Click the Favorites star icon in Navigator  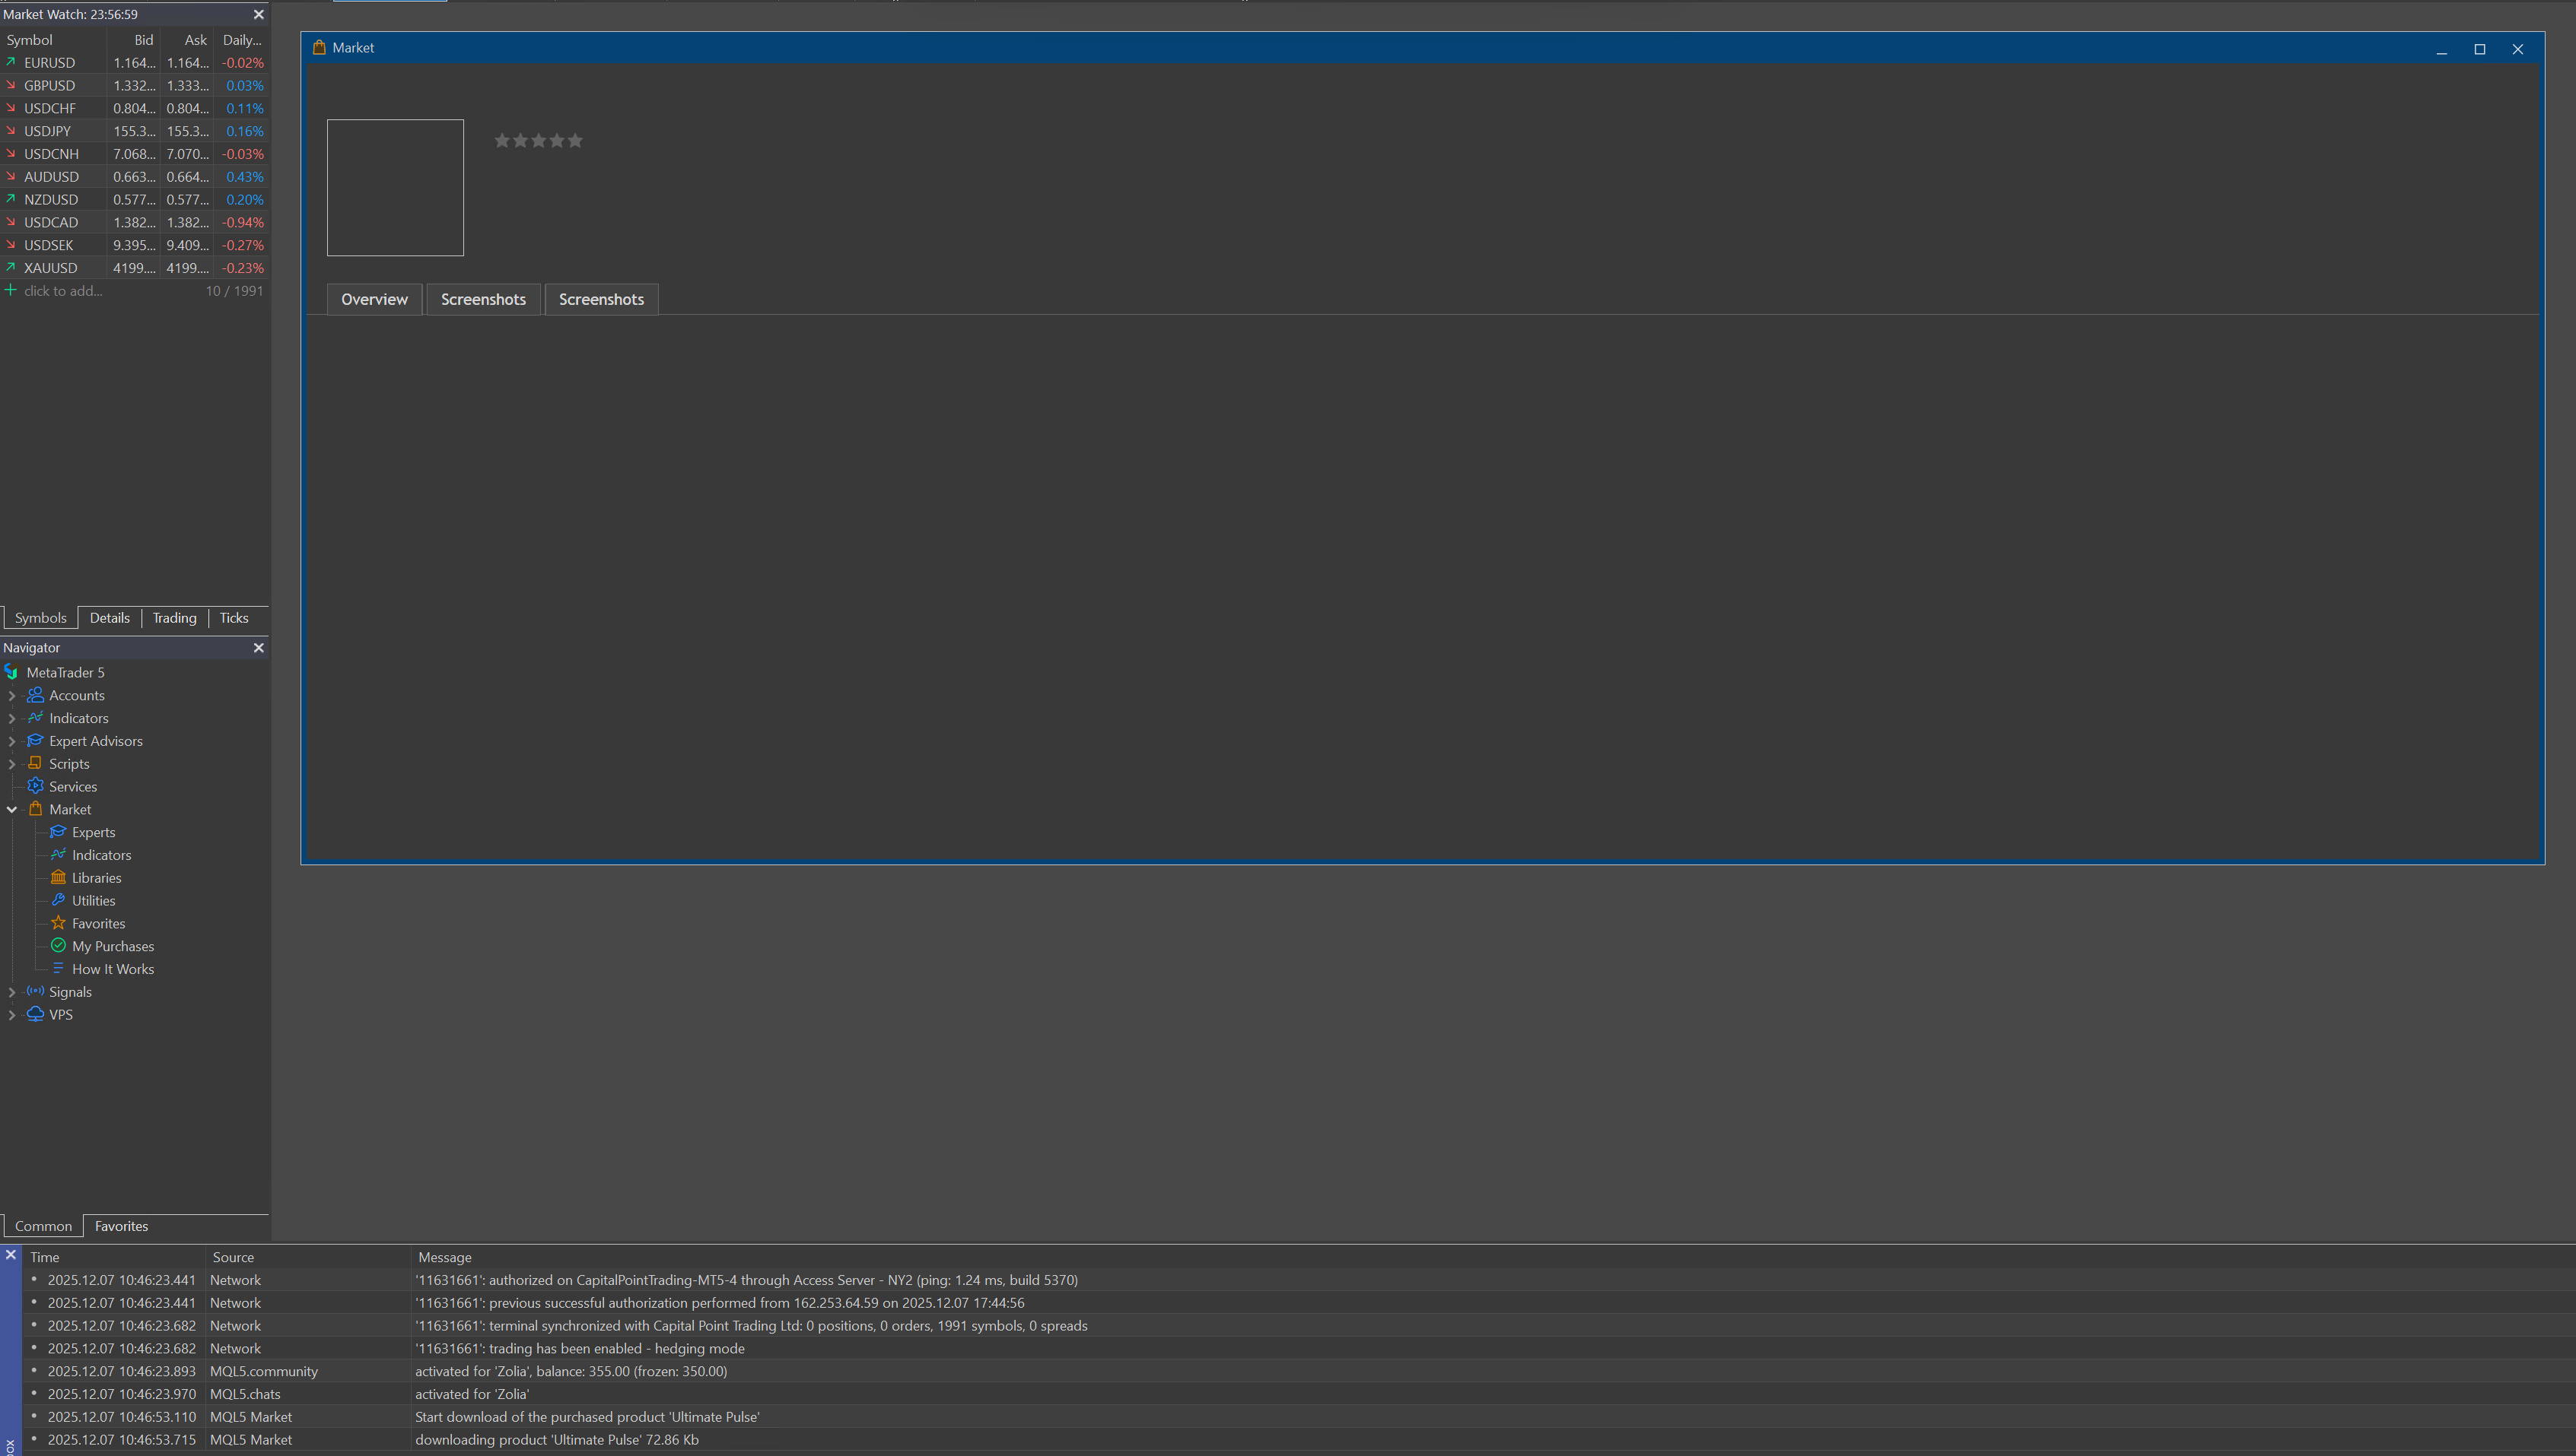58,923
